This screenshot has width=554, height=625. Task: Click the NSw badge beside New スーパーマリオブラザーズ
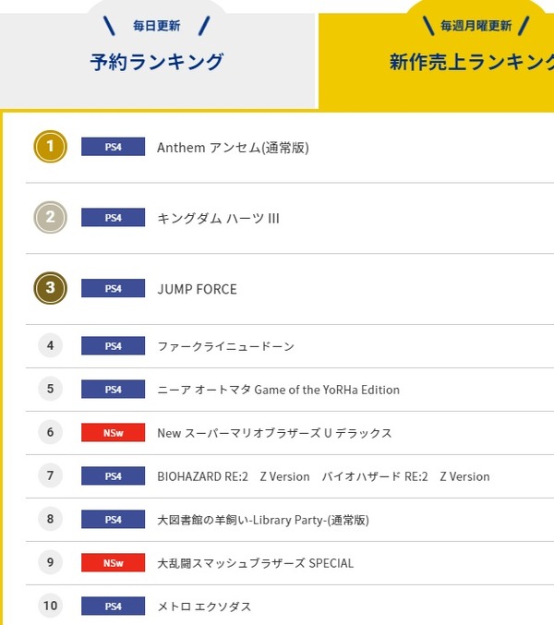point(114,432)
